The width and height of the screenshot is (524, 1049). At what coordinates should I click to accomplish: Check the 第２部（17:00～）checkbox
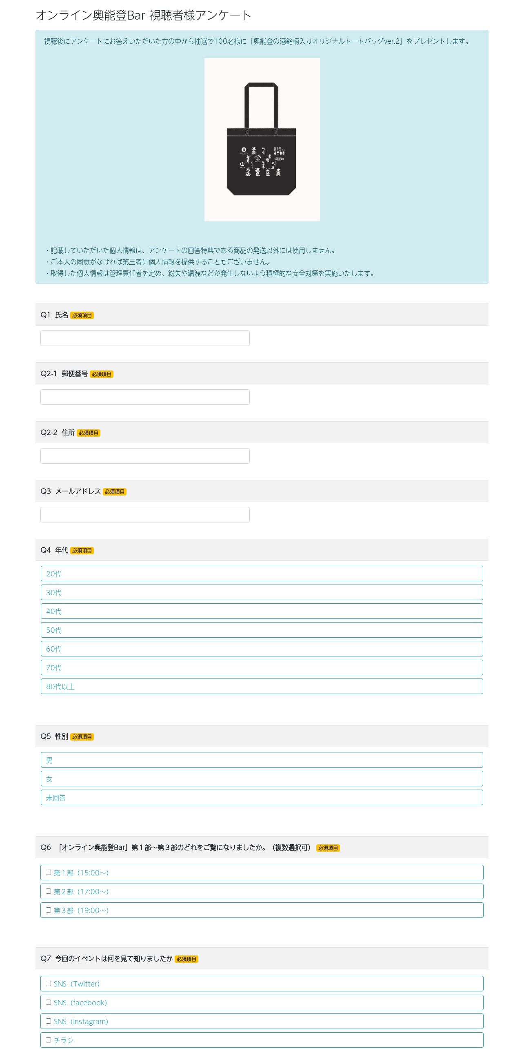pos(48,891)
